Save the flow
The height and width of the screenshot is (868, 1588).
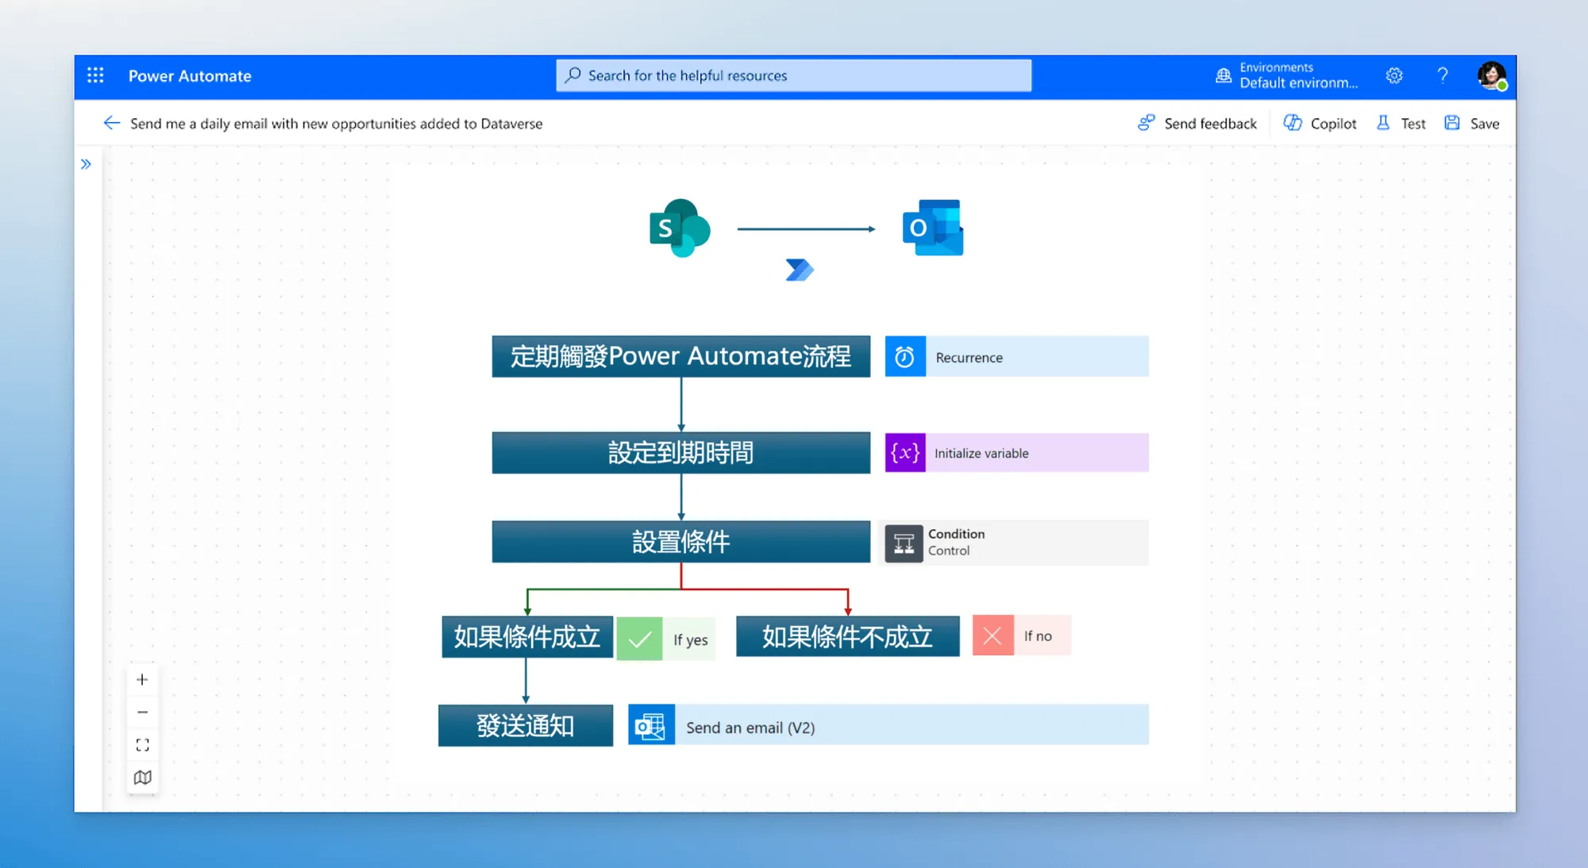pyautogui.click(x=1472, y=123)
